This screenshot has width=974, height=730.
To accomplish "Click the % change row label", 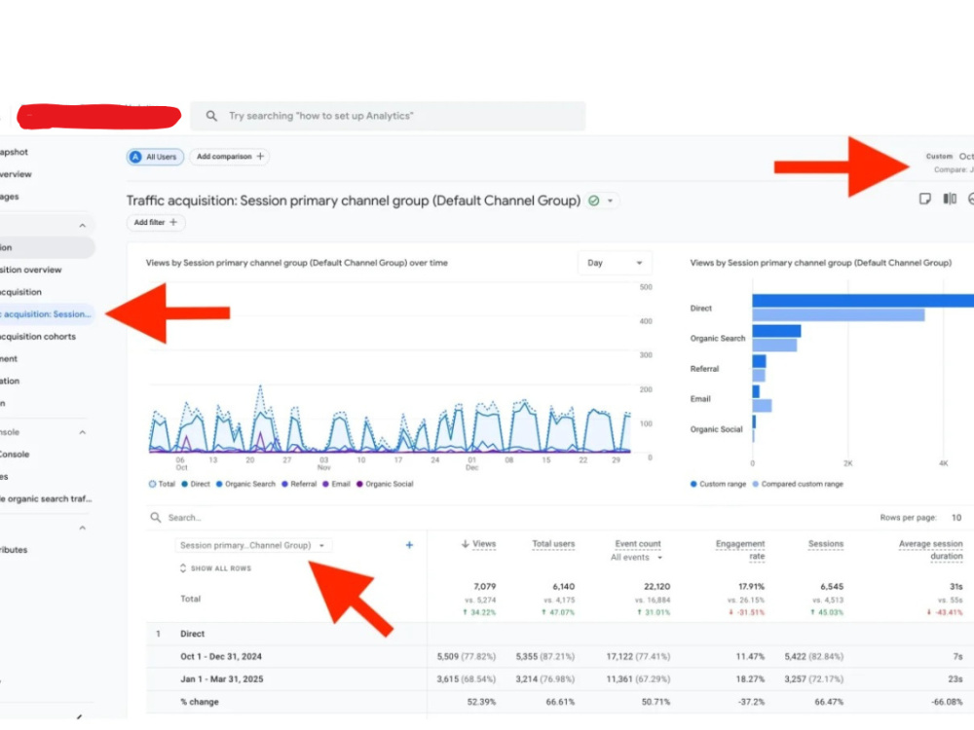I will tap(200, 702).
